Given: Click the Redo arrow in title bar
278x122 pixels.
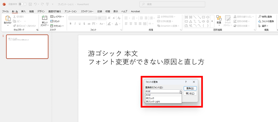Looking at the screenshot, I should coord(42,4).
